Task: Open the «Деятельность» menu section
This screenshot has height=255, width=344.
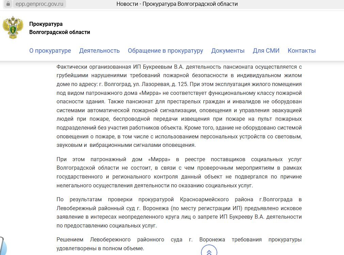Action: click(x=99, y=51)
